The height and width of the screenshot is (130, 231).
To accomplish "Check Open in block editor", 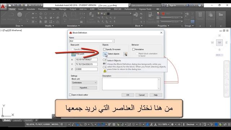I will click(70, 95).
